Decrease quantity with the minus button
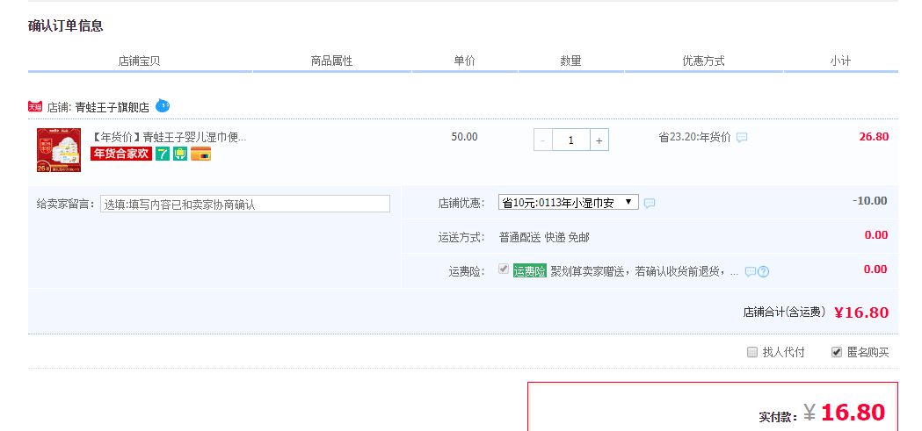This screenshot has width=922, height=431. point(542,140)
